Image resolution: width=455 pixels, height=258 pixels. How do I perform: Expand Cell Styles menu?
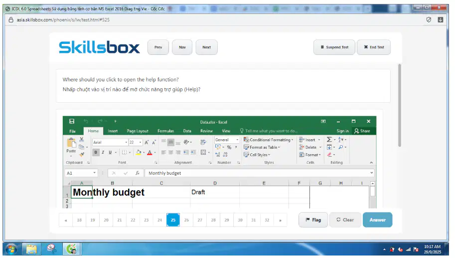[257, 155]
